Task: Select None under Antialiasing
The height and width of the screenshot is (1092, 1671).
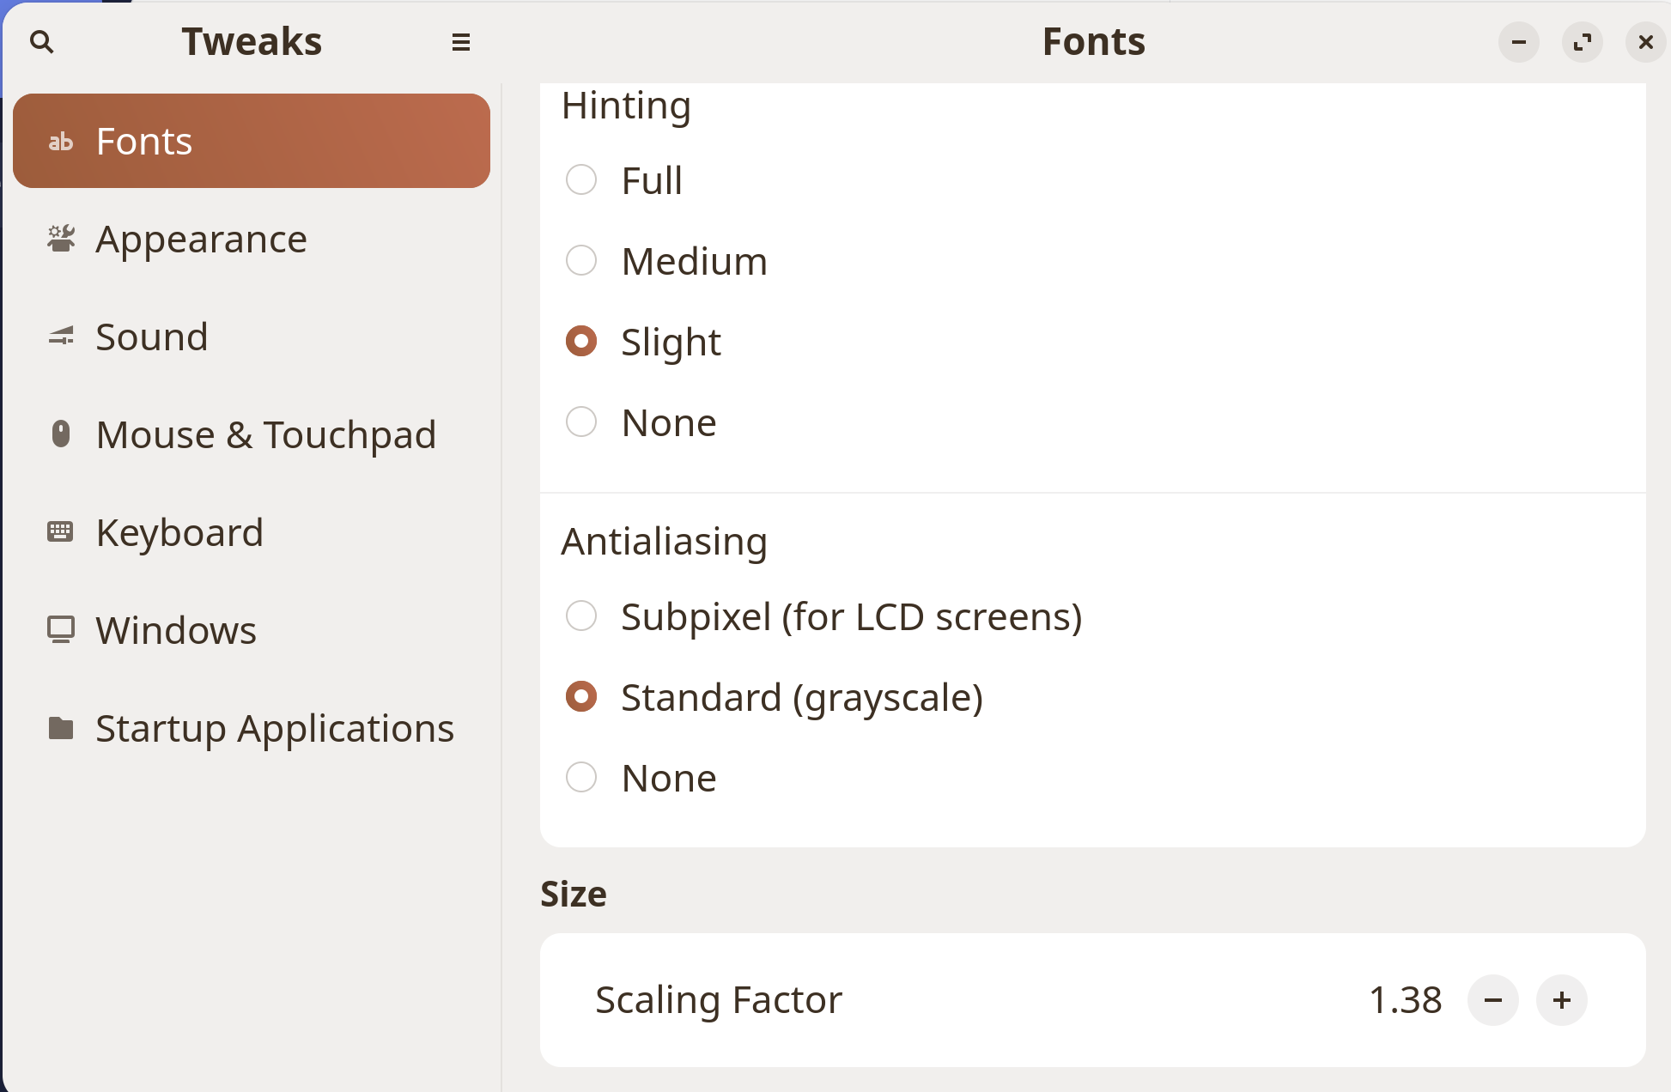Action: 581,778
